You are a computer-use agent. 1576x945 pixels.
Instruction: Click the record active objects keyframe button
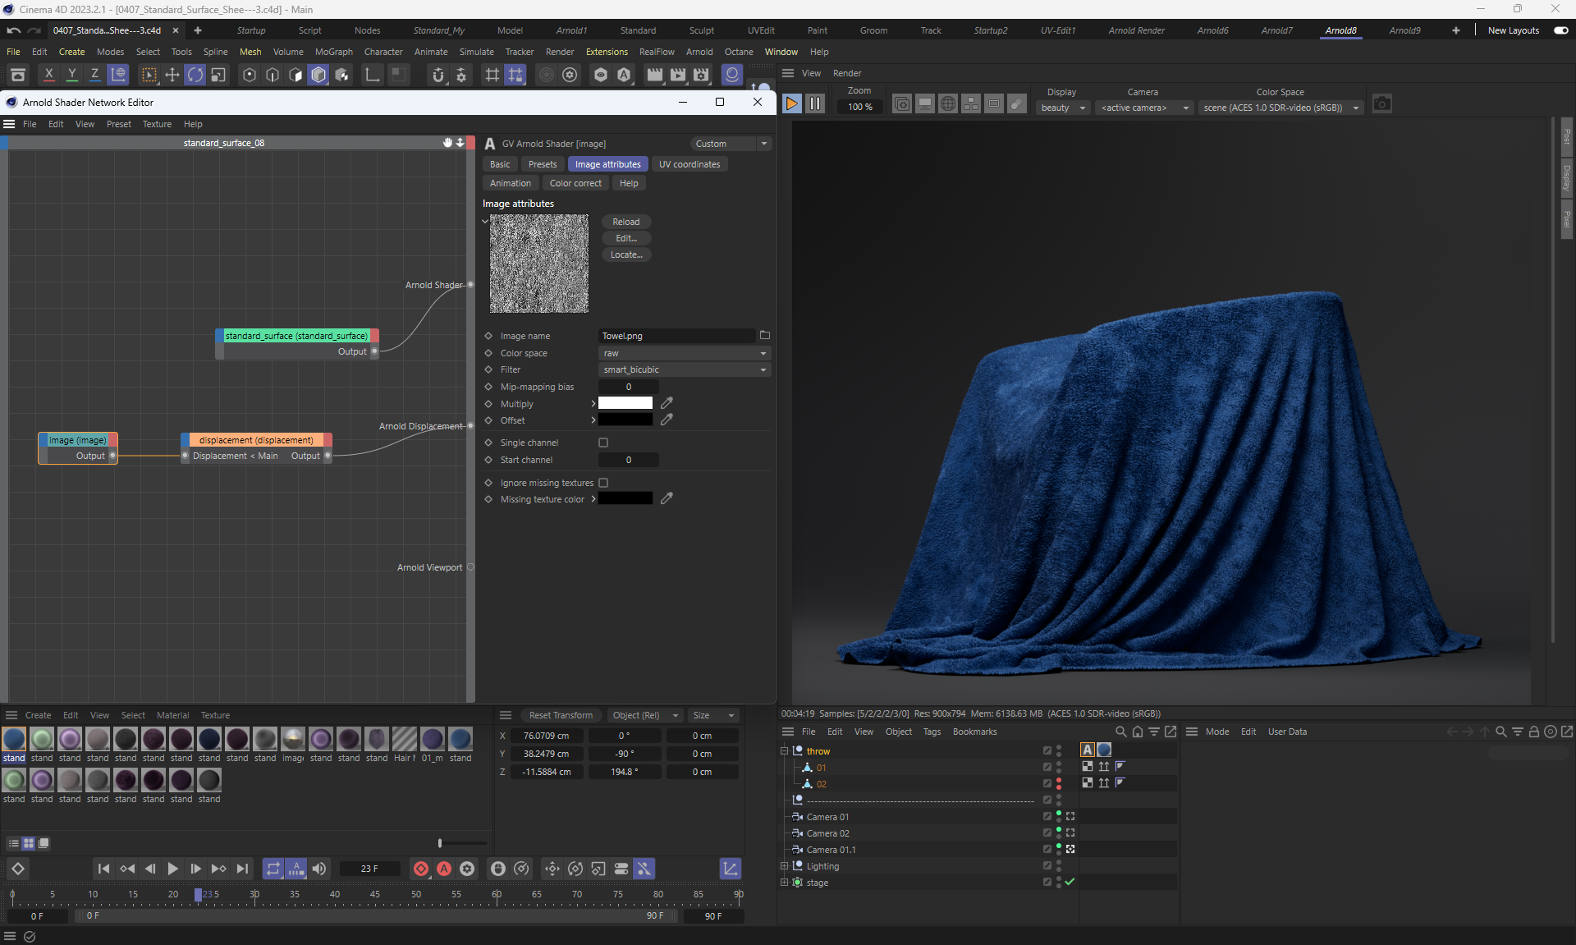(421, 869)
